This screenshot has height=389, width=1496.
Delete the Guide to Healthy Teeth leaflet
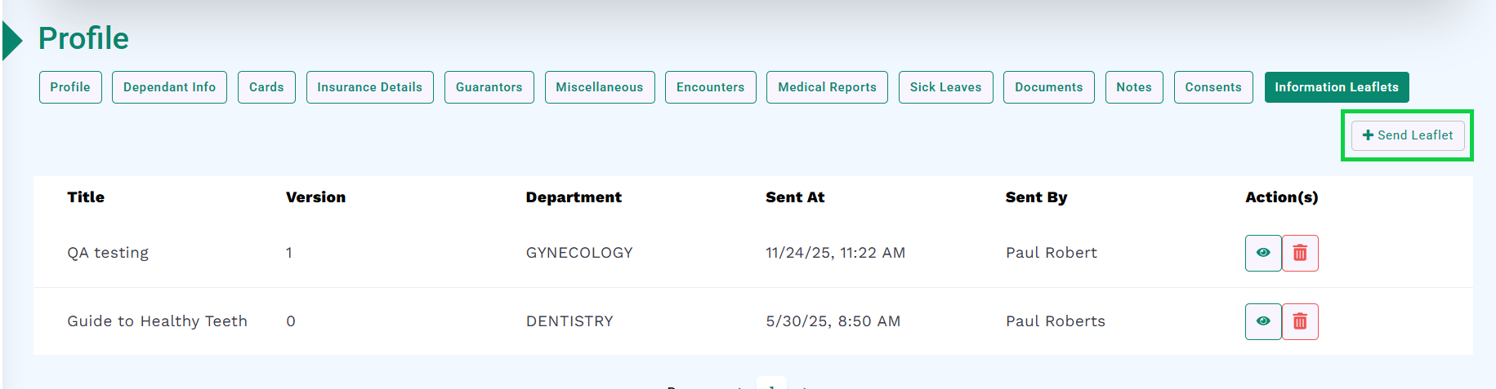click(x=1300, y=321)
